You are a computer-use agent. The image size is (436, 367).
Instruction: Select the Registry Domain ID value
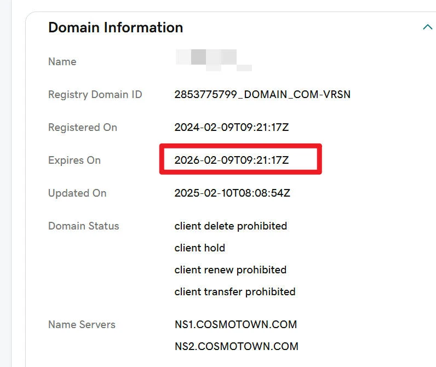pyautogui.click(x=262, y=95)
